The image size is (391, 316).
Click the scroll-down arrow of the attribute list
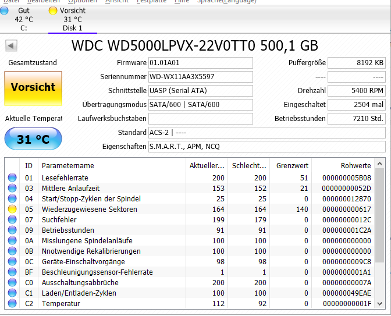pos(379,304)
